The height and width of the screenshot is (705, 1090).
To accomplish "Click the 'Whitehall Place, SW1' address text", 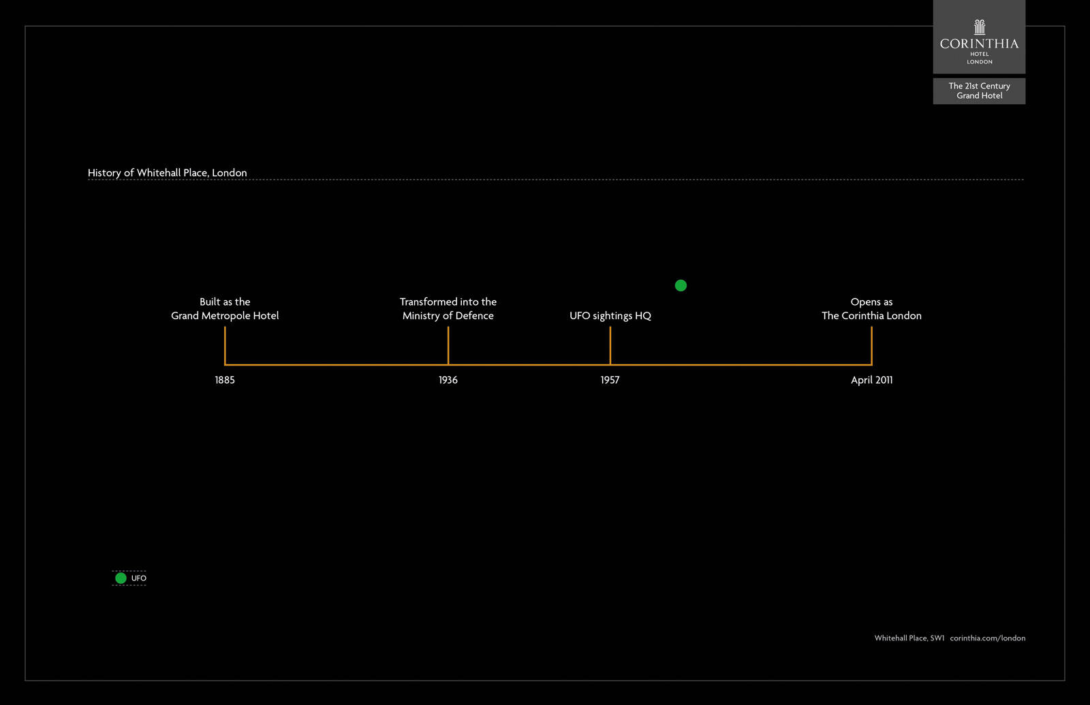I will [x=909, y=638].
